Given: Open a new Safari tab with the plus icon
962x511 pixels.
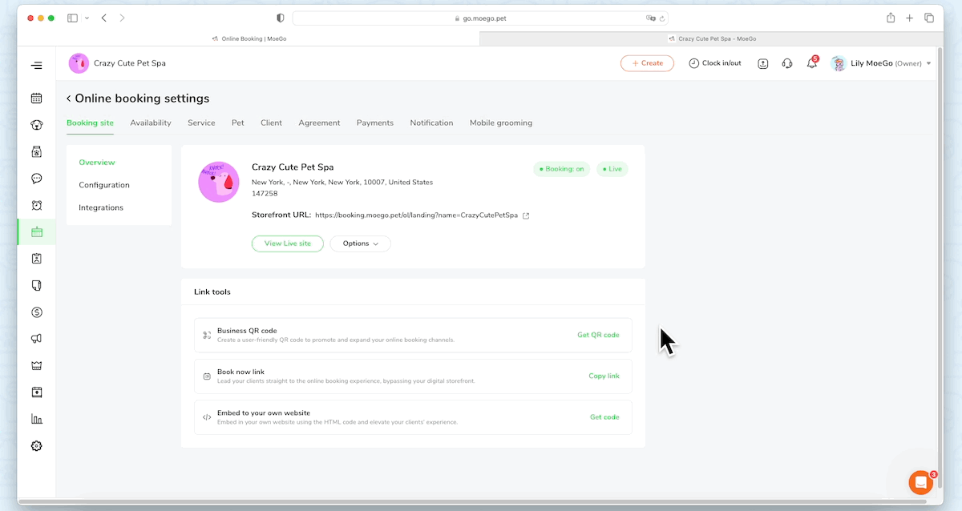Looking at the screenshot, I should click(x=909, y=18).
